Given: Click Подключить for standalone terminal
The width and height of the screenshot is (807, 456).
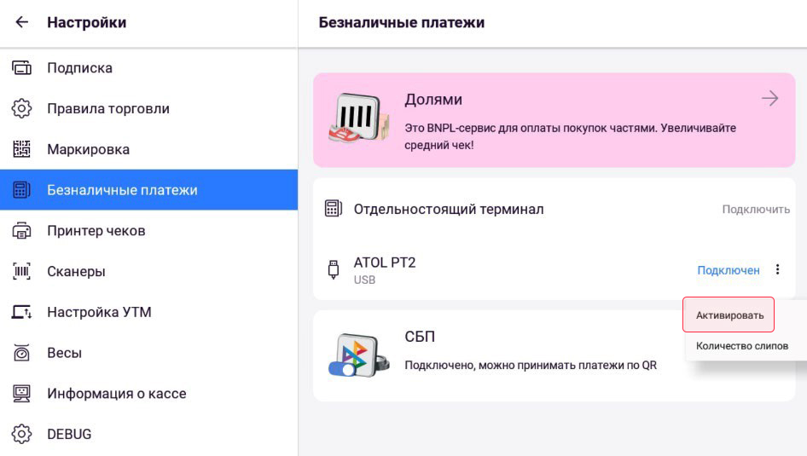Looking at the screenshot, I should click(x=756, y=209).
